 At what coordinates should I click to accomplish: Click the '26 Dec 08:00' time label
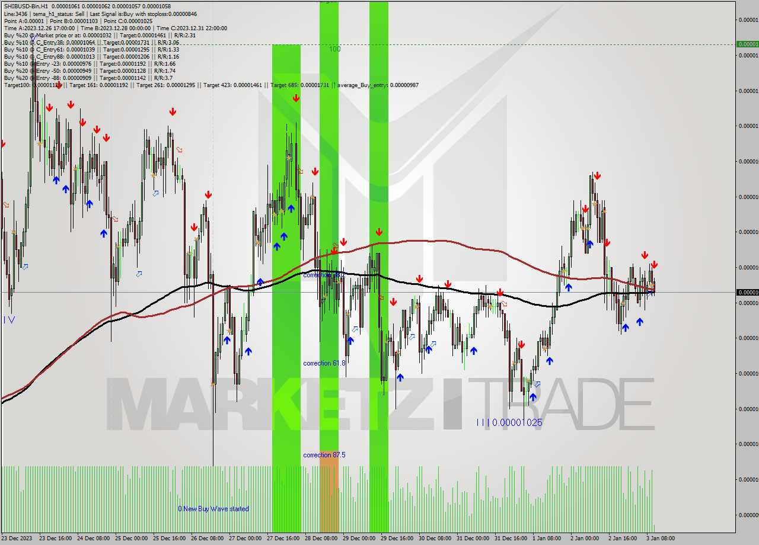click(x=207, y=538)
